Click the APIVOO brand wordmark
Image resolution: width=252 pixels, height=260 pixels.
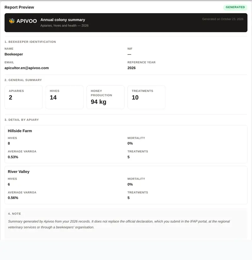(26, 21)
